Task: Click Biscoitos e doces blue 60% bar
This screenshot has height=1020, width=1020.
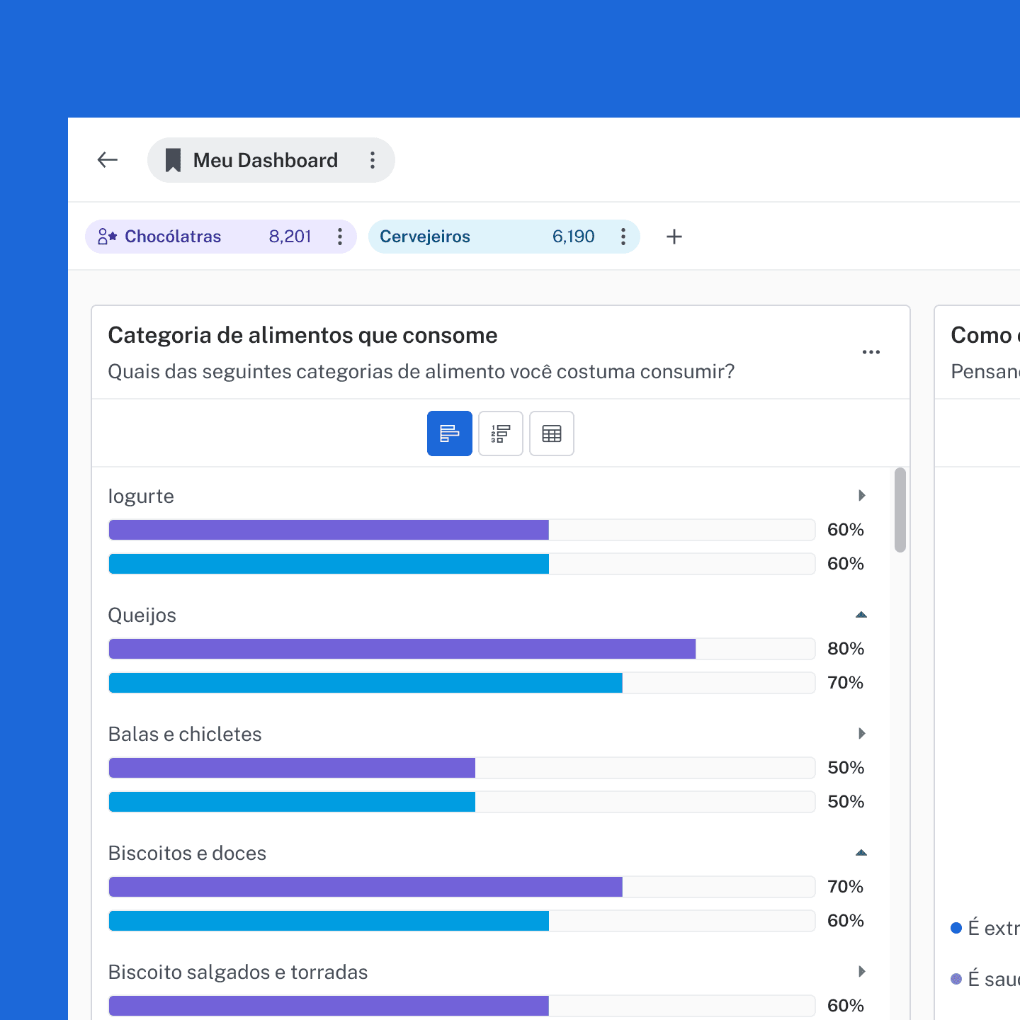Action: [329, 921]
